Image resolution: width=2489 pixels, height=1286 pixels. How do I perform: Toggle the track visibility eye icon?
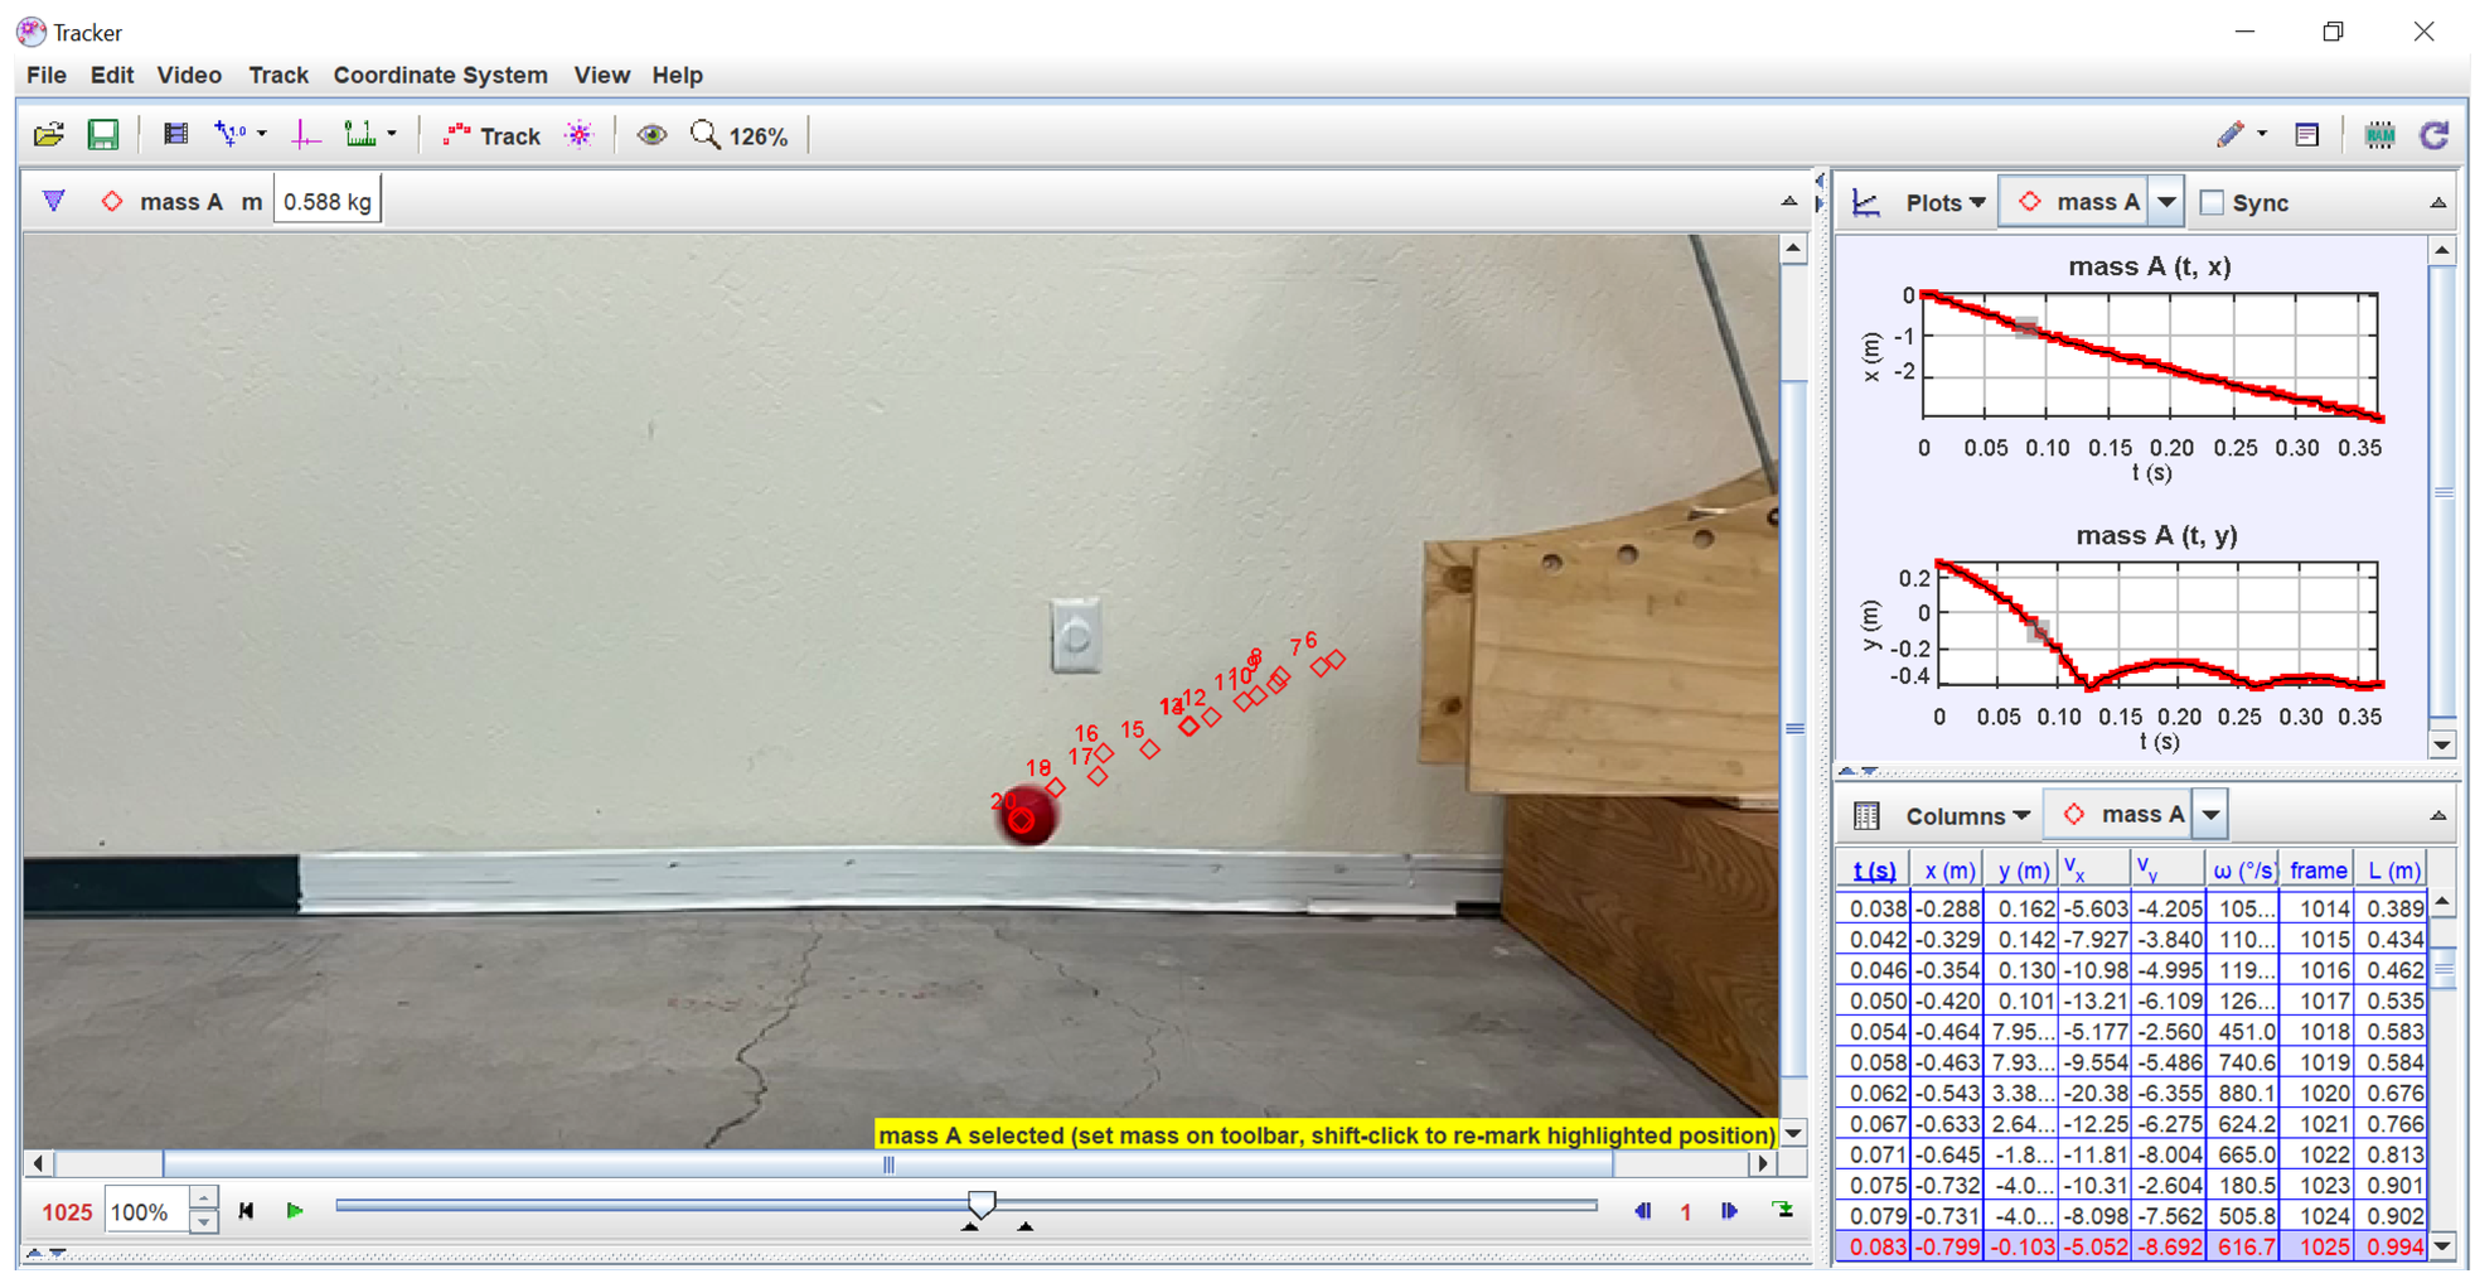click(x=652, y=135)
